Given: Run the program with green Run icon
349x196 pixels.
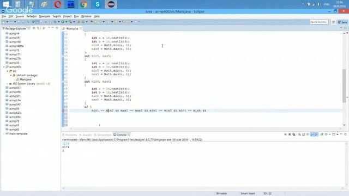Looking at the screenshot, I should pyautogui.click(x=63, y=22).
